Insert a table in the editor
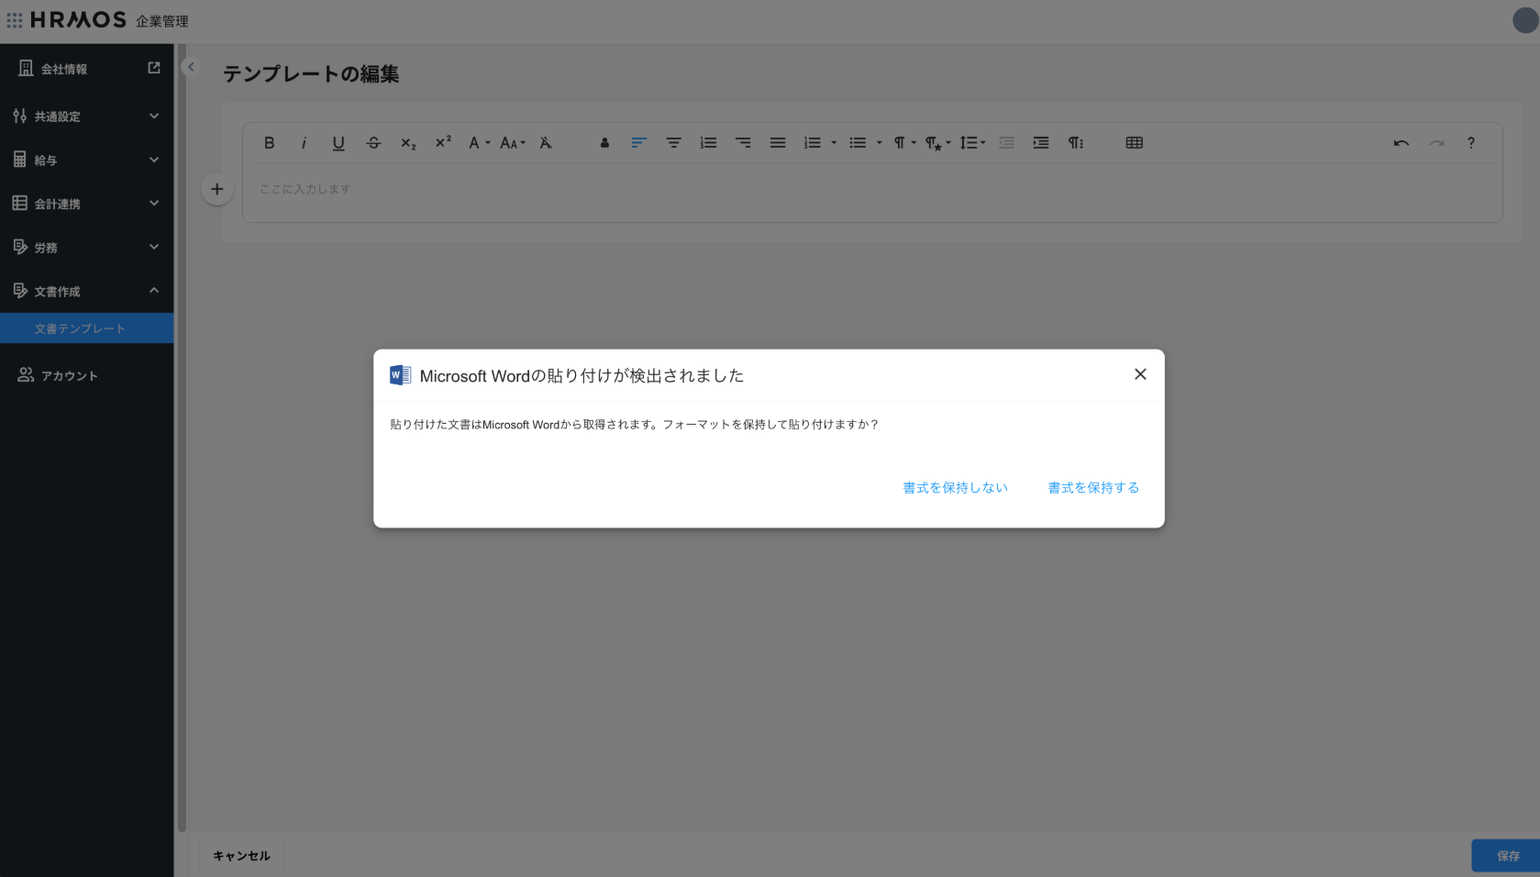This screenshot has width=1540, height=877. [x=1134, y=143]
